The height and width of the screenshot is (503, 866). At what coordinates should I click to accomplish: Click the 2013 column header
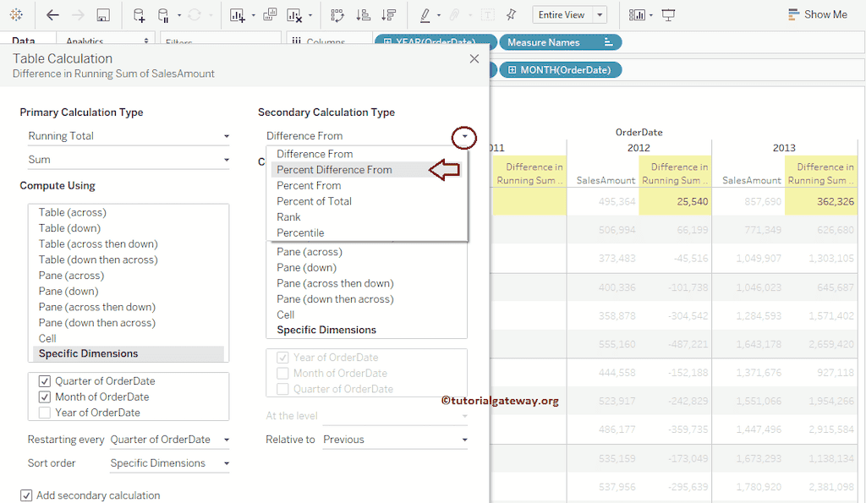784,148
